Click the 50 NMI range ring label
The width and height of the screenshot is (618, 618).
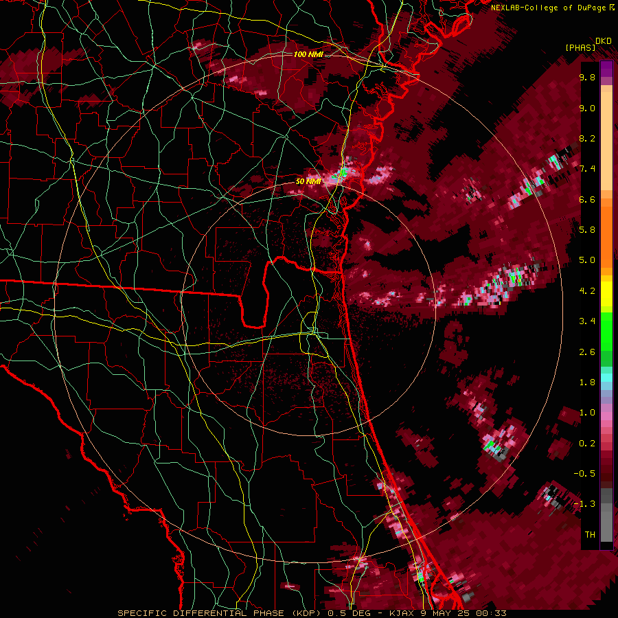[x=308, y=182]
